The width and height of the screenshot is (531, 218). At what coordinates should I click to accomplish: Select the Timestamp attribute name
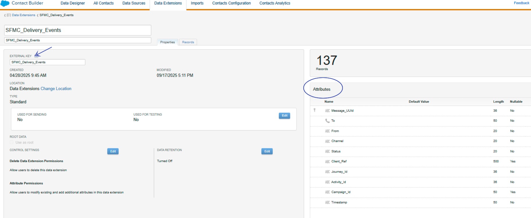click(x=339, y=202)
